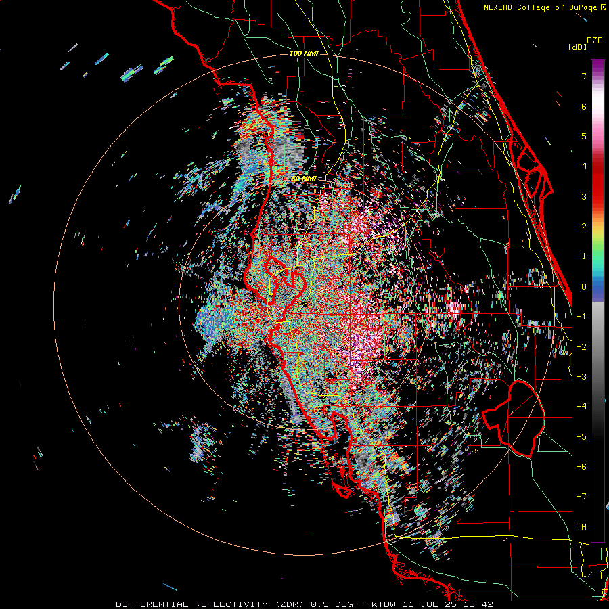This screenshot has width=609, height=609.
Task: Click the -5 value on the dB scale
Action: [581, 437]
